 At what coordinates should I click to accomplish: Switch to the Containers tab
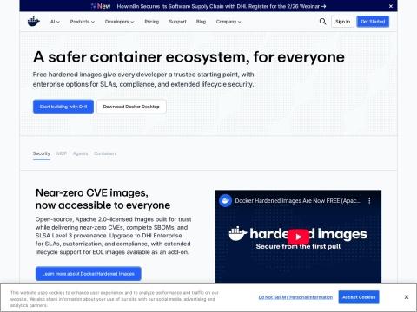[x=105, y=153]
